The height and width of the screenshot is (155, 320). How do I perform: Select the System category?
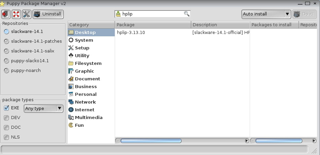[x=91, y=40]
